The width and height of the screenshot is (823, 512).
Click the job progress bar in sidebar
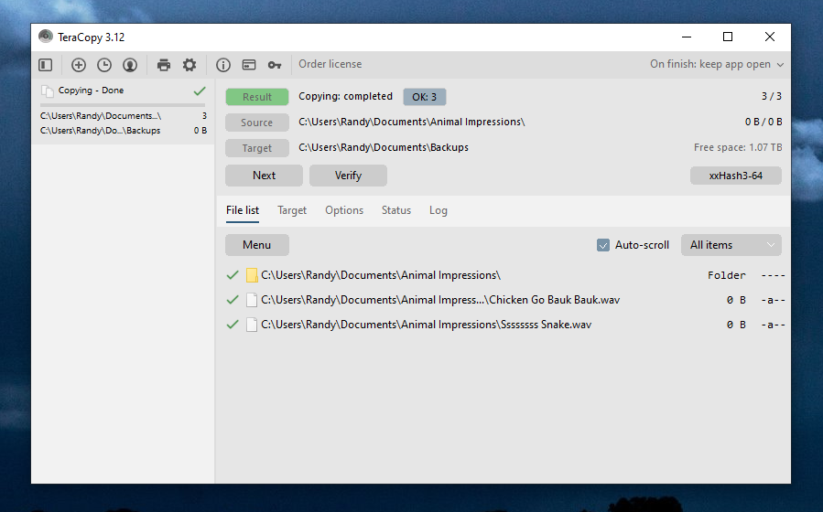(x=123, y=105)
